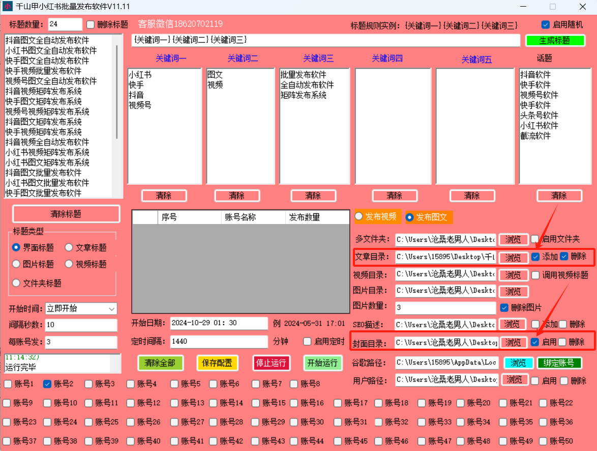
Task: Tick the 账号1 checkbox
Action: [8, 384]
